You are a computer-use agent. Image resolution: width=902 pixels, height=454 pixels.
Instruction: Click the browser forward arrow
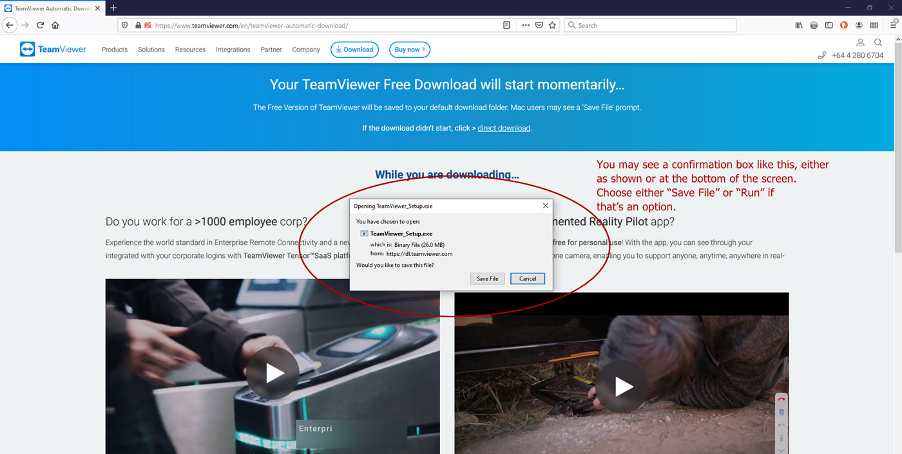click(25, 25)
